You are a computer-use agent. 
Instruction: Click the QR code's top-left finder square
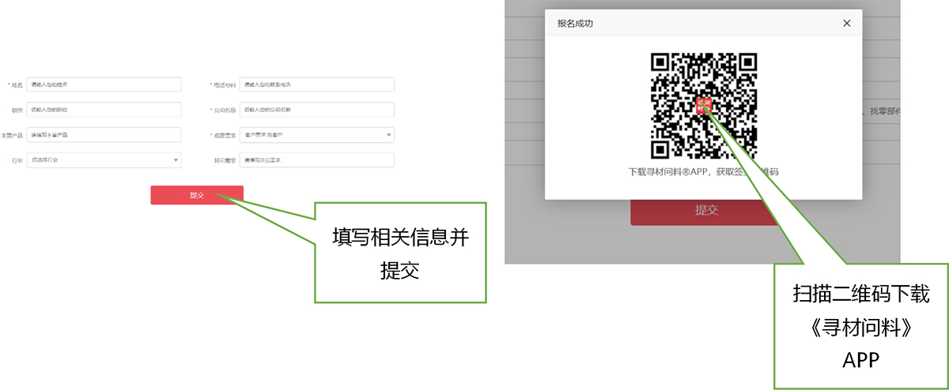(661, 62)
